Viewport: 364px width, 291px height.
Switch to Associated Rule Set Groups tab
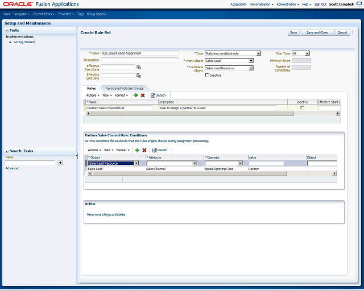coord(125,89)
